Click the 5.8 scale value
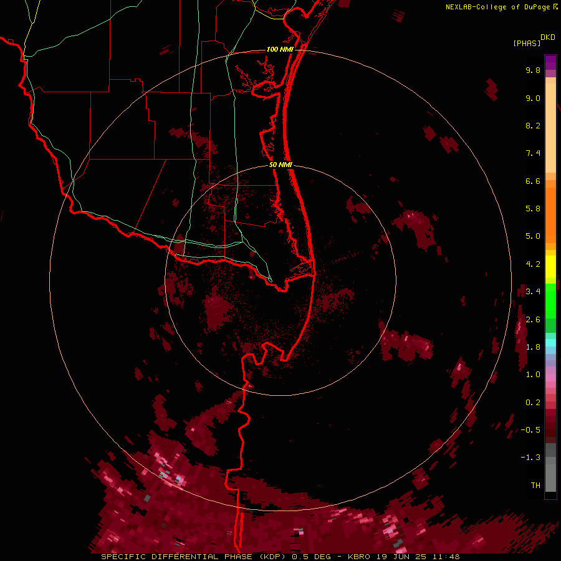The height and width of the screenshot is (561, 561). click(x=533, y=209)
